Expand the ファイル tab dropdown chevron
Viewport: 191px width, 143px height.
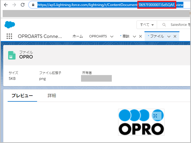coord(169,37)
